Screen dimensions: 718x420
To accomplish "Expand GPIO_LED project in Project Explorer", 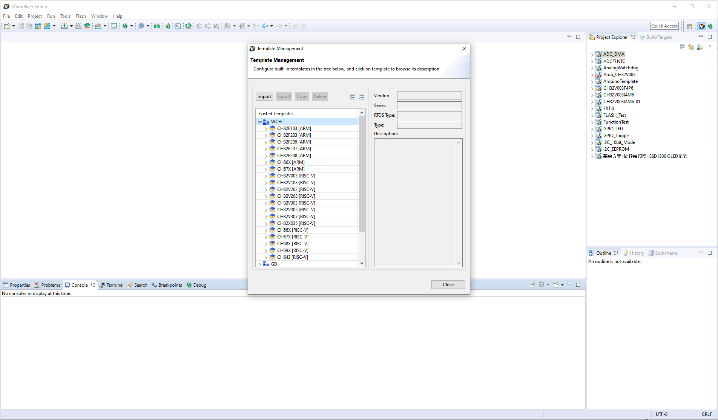I will coord(592,129).
